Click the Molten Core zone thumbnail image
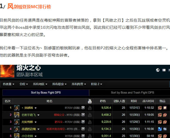 (7, 71)
